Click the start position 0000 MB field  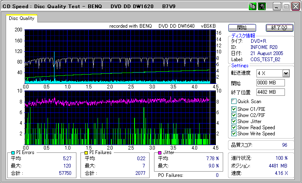pyautogui.click(x=270, y=83)
